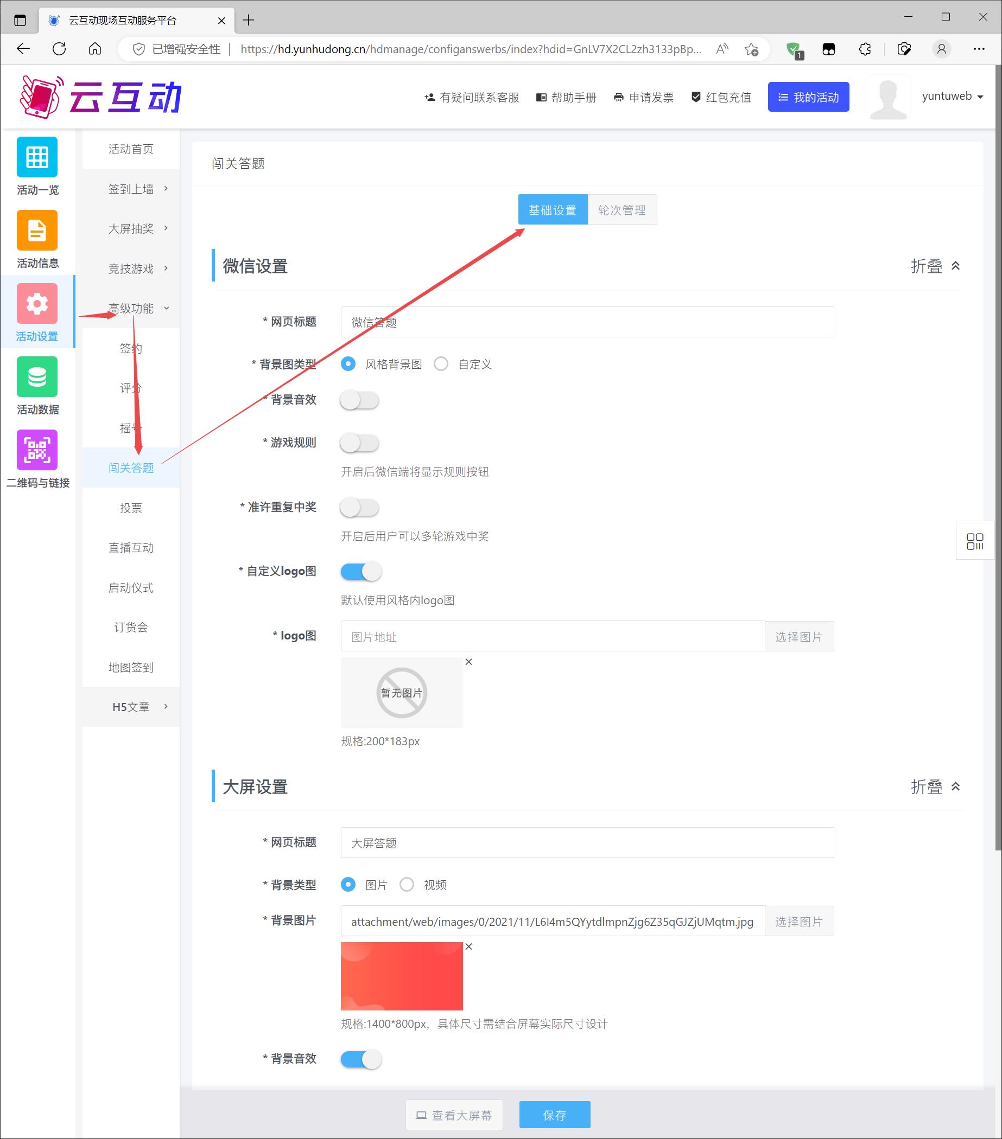This screenshot has height=1139, width=1002.
Task: Switch to the 轮次管理 tab
Action: [622, 210]
